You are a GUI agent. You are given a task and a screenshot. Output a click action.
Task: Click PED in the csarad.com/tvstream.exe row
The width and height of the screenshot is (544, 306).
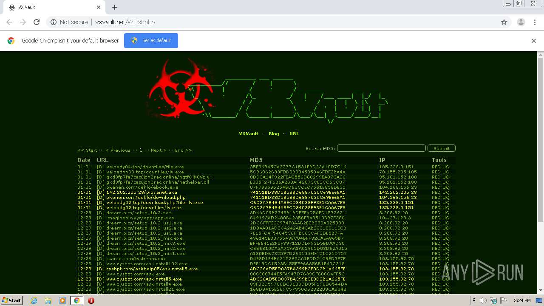pyautogui.click(x=436, y=259)
